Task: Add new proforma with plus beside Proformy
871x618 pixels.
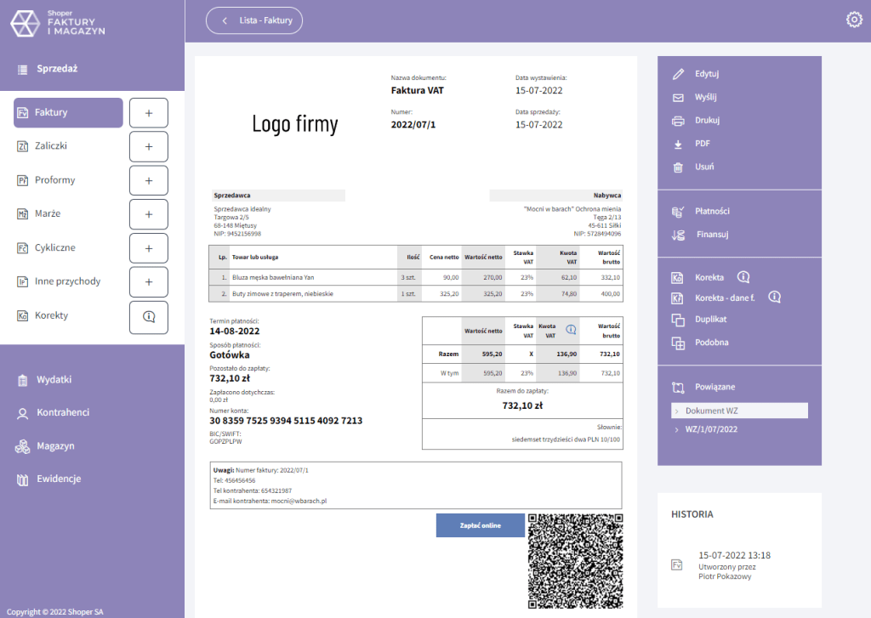Action: [149, 180]
